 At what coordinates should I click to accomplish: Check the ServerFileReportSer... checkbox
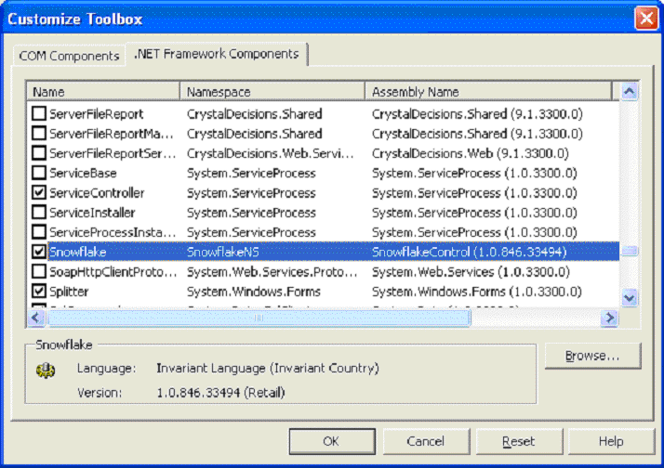coord(39,153)
